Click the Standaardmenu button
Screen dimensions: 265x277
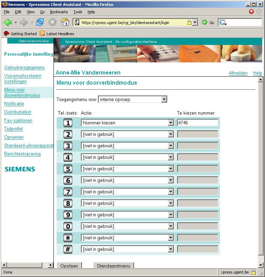point(113,266)
